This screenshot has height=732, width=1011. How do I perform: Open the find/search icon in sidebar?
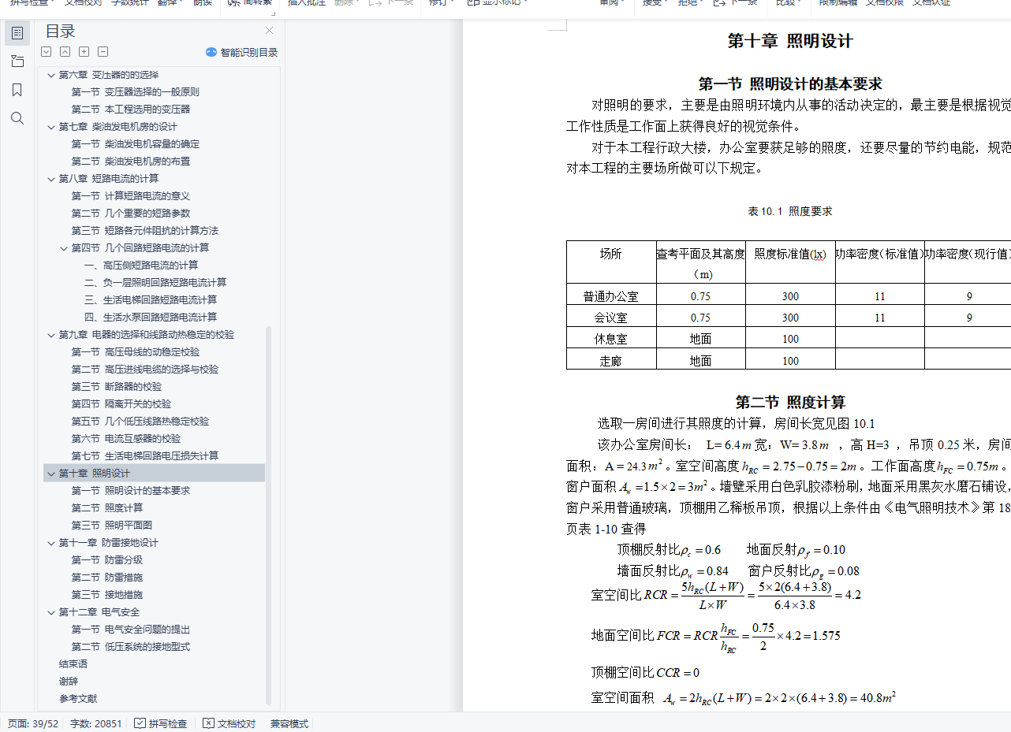(x=17, y=118)
